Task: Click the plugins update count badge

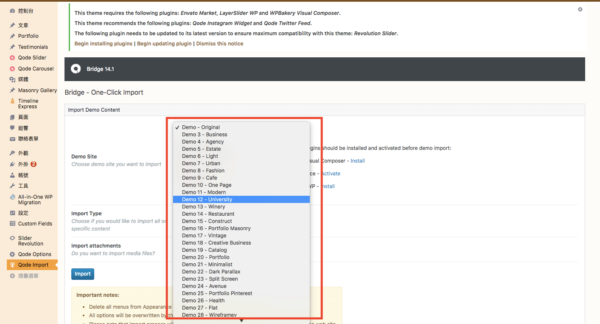Action: click(34, 164)
